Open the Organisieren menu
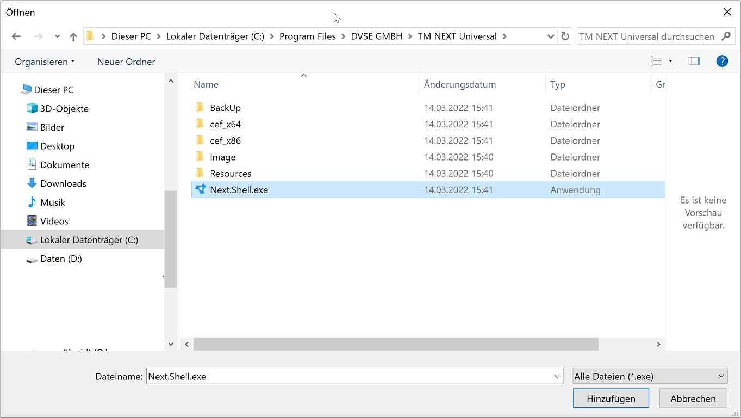This screenshot has width=741, height=418. [x=45, y=62]
